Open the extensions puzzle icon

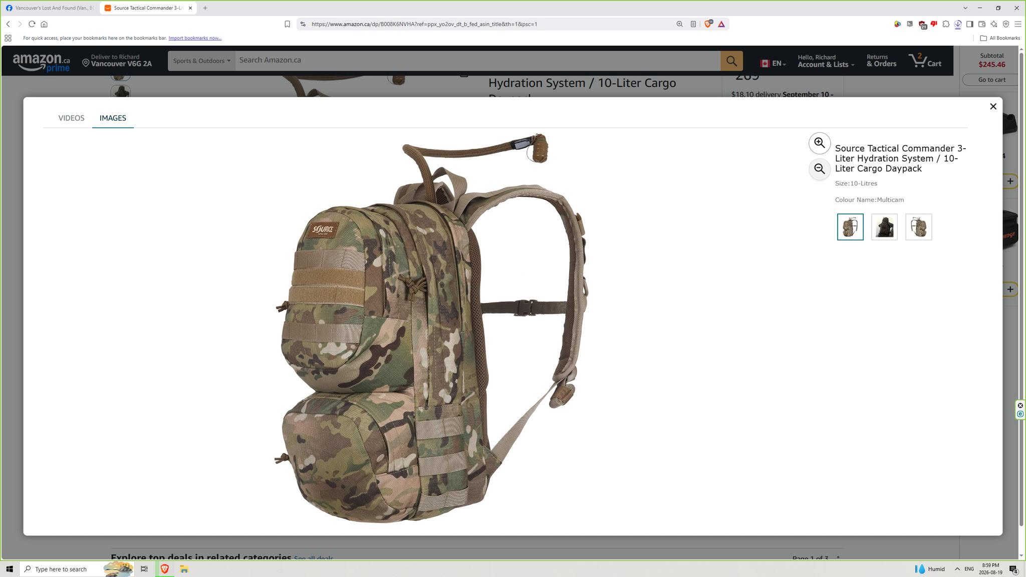(x=946, y=24)
